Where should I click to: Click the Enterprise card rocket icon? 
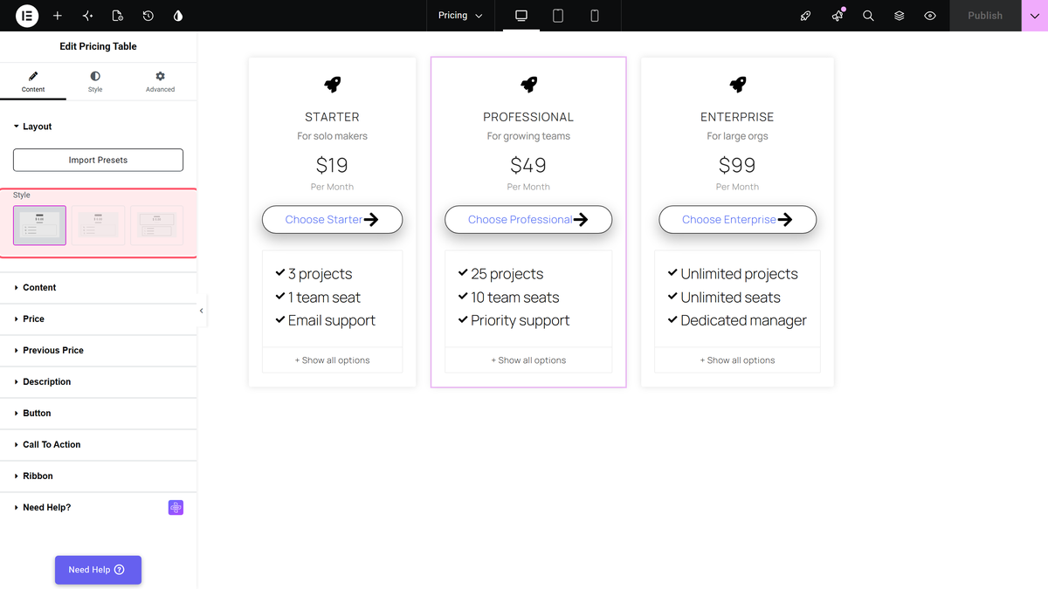click(x=738, y=85)
